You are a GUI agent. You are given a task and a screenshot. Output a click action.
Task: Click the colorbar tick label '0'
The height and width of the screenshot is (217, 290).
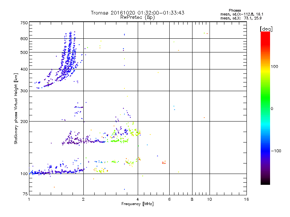(272, 109)
